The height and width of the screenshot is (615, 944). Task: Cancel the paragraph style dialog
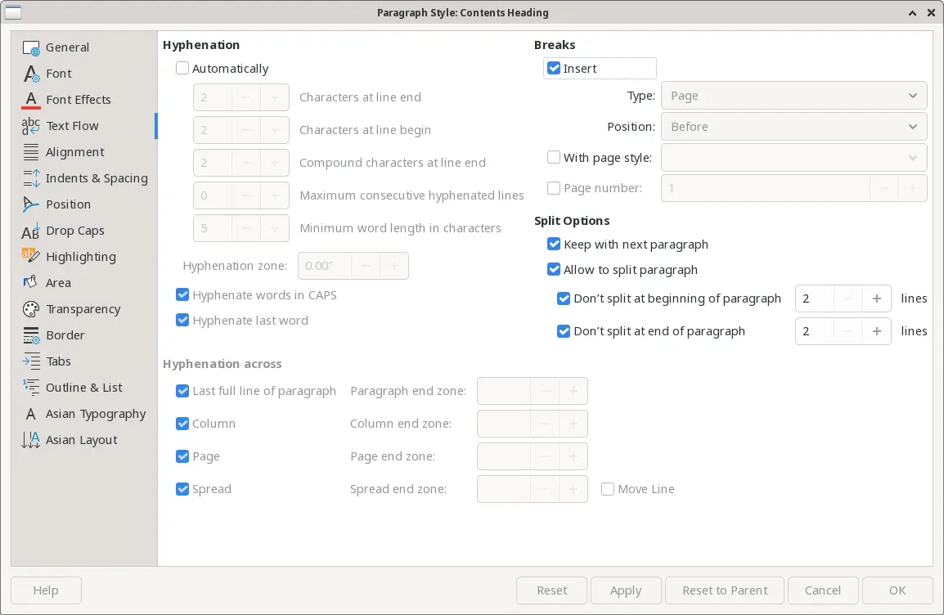(x=823, y=590)
